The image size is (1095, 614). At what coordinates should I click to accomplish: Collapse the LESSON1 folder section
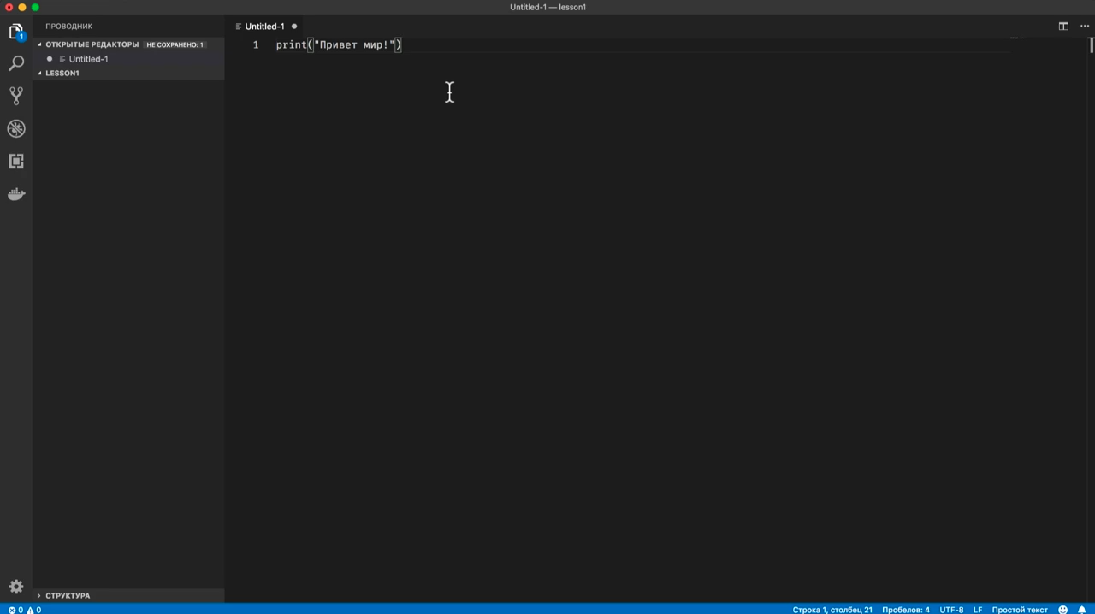[62, 74]
